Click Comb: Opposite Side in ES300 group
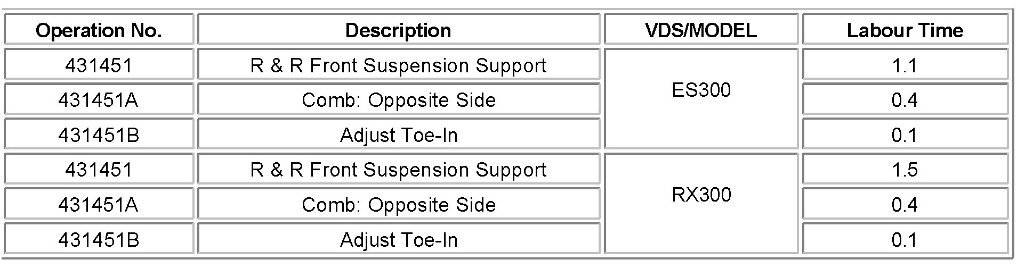Viewport: 1025px width, 268px height. [398, 100]
